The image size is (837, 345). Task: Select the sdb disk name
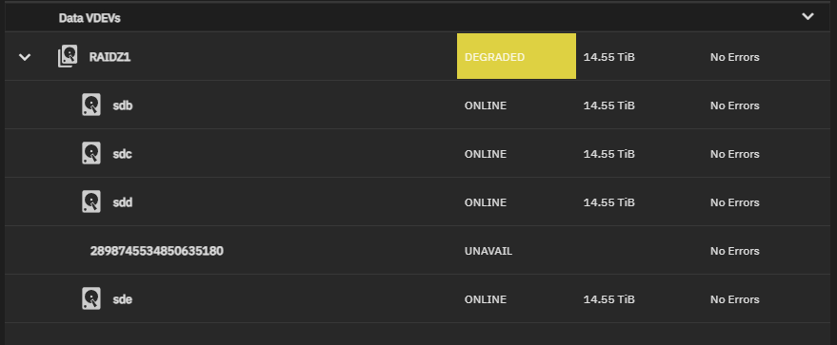click(x=123, y=105)
